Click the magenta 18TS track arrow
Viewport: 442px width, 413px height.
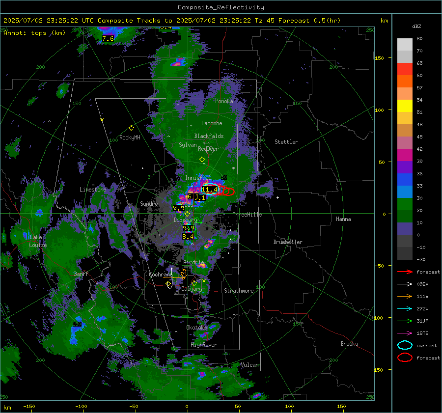tap(405, 333)
